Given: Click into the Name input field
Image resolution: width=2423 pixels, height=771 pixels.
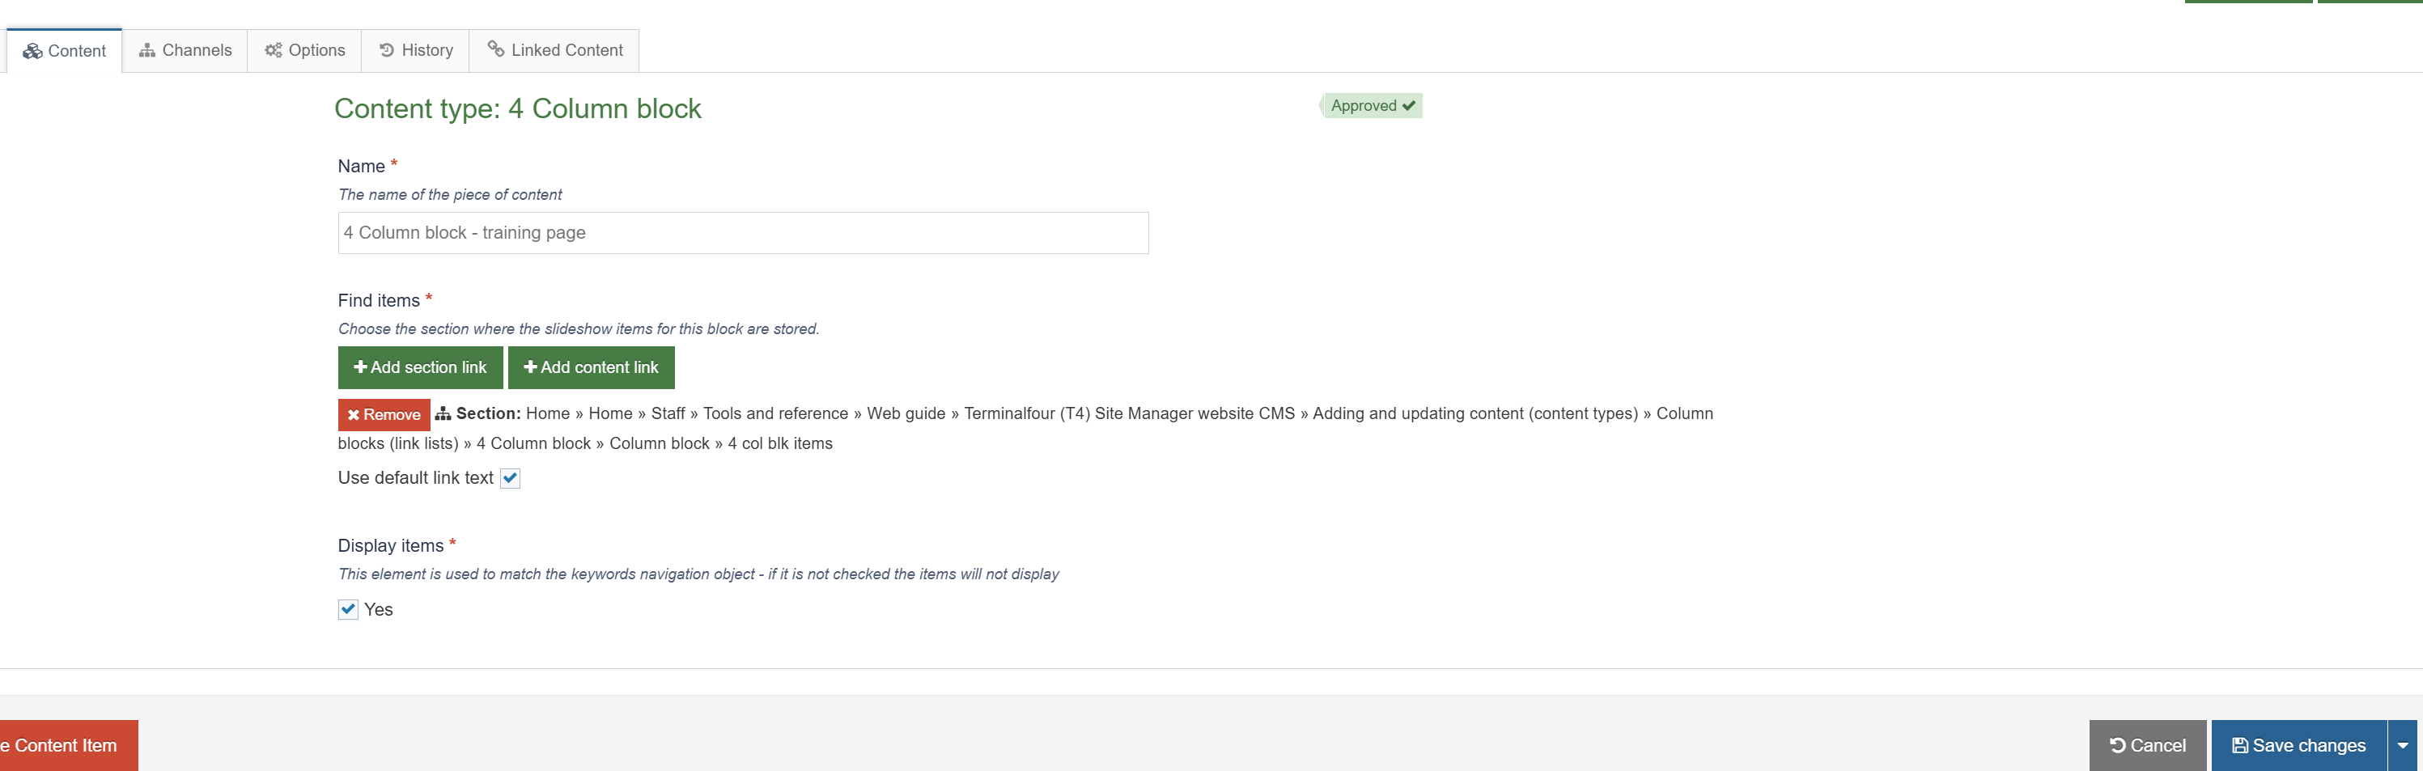Looking at the screenshot, I should 742,233.
